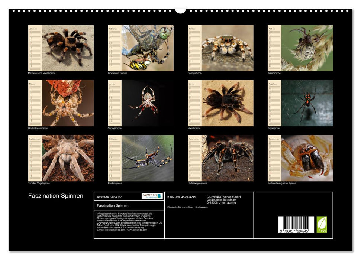Screen dimensions: 361x260
Task: Select the Libelle und Spinne photo
Action: pyautogui.click(x=148, y=48)
